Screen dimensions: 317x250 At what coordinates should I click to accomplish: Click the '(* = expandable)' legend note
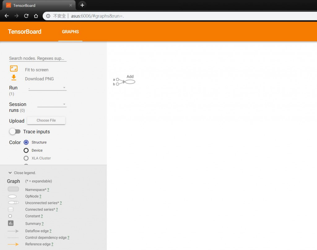coord(38,181)
